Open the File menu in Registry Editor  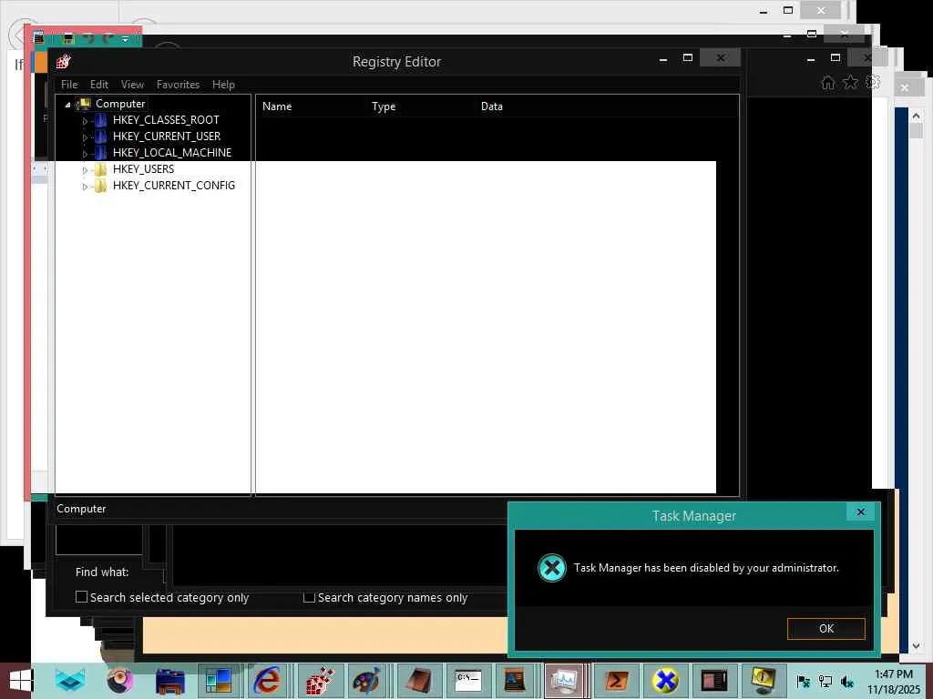click(x=69, y=85)
